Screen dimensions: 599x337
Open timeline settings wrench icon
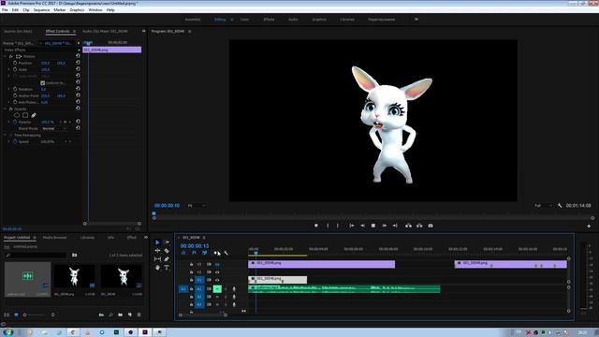(226, 253)
